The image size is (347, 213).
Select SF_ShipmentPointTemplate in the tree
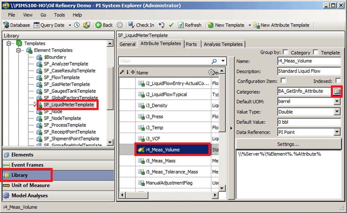click(71, 139)
